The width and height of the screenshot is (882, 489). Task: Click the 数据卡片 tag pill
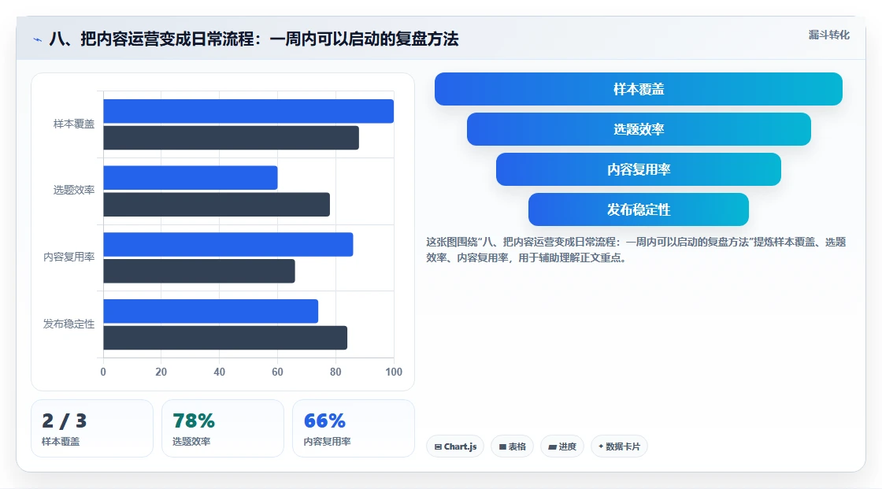tap(619, 446)
